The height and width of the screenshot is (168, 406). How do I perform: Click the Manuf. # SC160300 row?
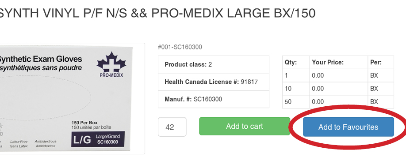pos(214,99)
